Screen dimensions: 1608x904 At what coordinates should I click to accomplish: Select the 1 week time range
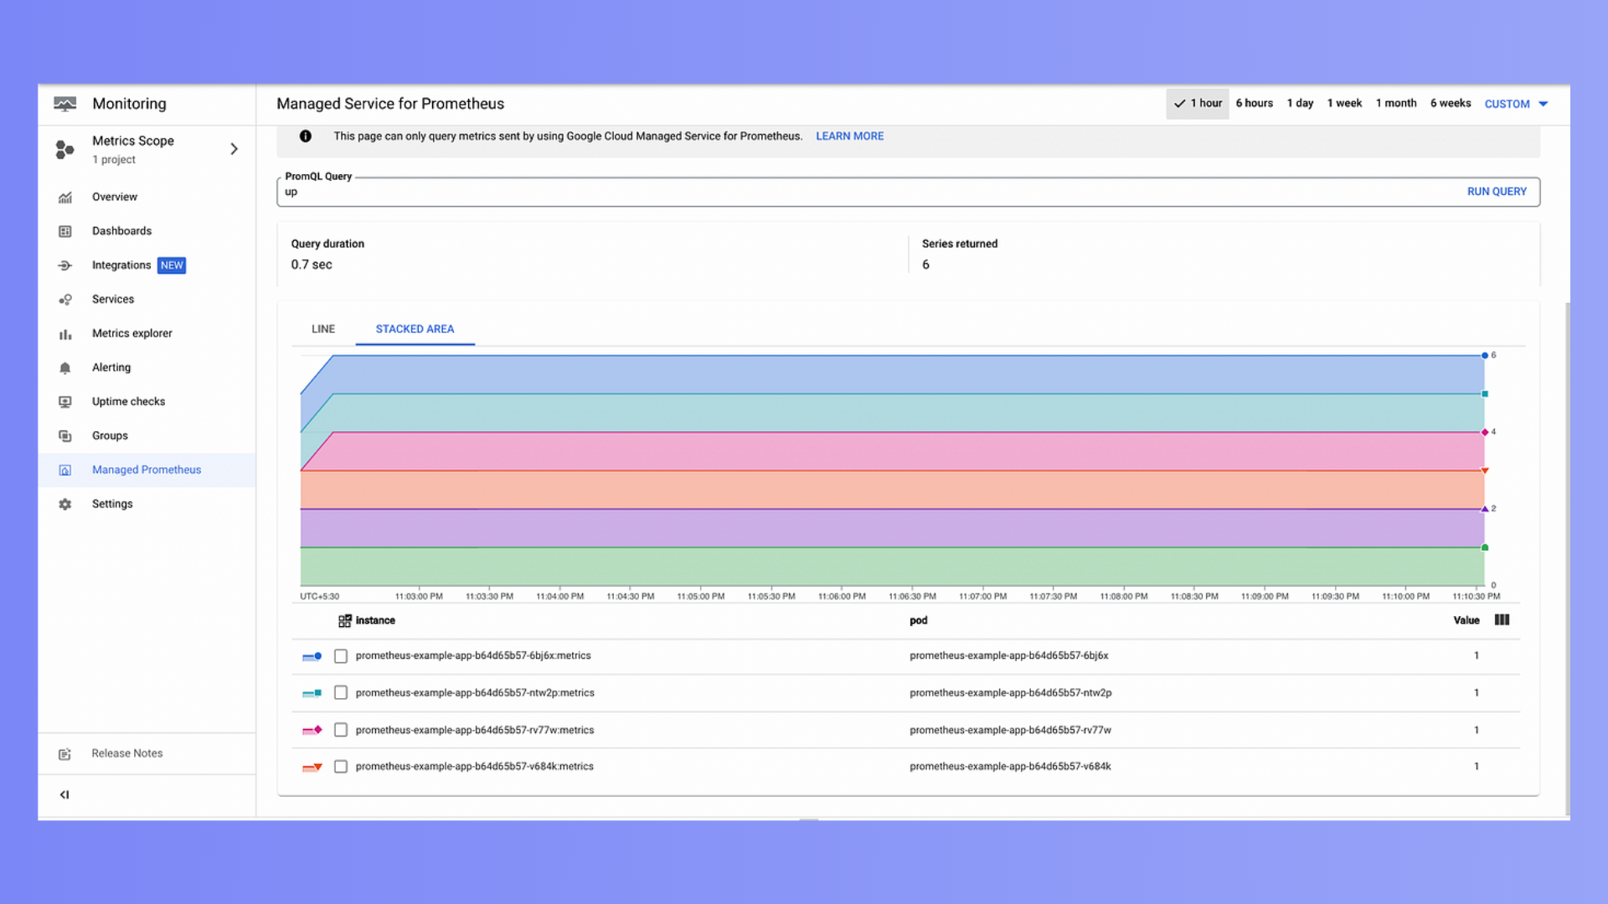pyautogui.click(x=1344, y=104)
